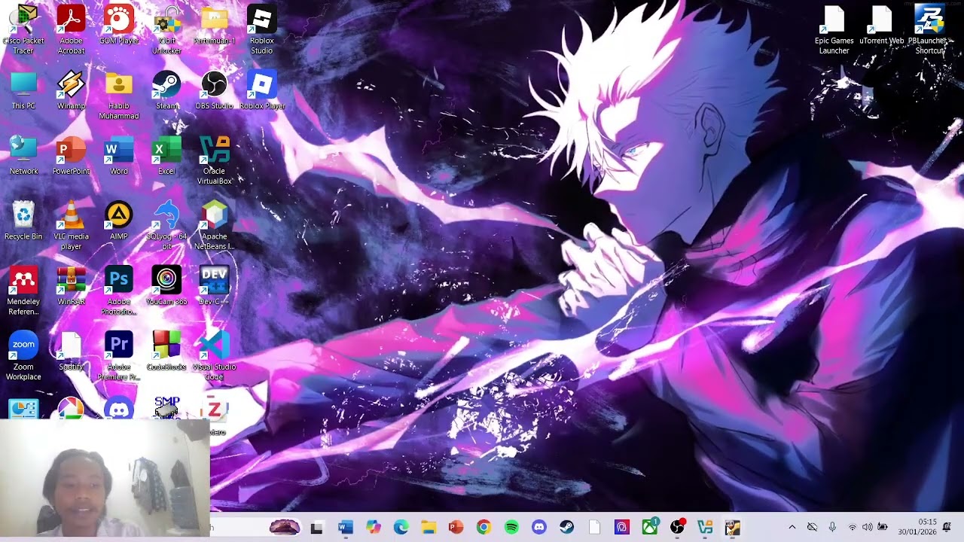Click the volume speaker tray icon
The height and width of the screenshot is (542, 964).
pos(867,528)
